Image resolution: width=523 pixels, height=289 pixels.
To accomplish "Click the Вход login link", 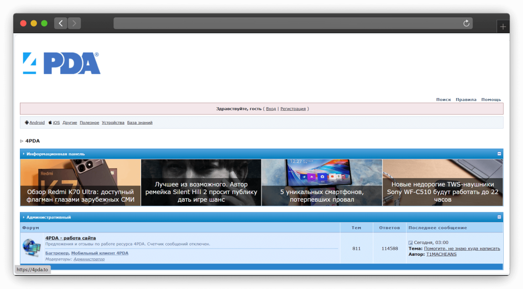I will point(271,109).
